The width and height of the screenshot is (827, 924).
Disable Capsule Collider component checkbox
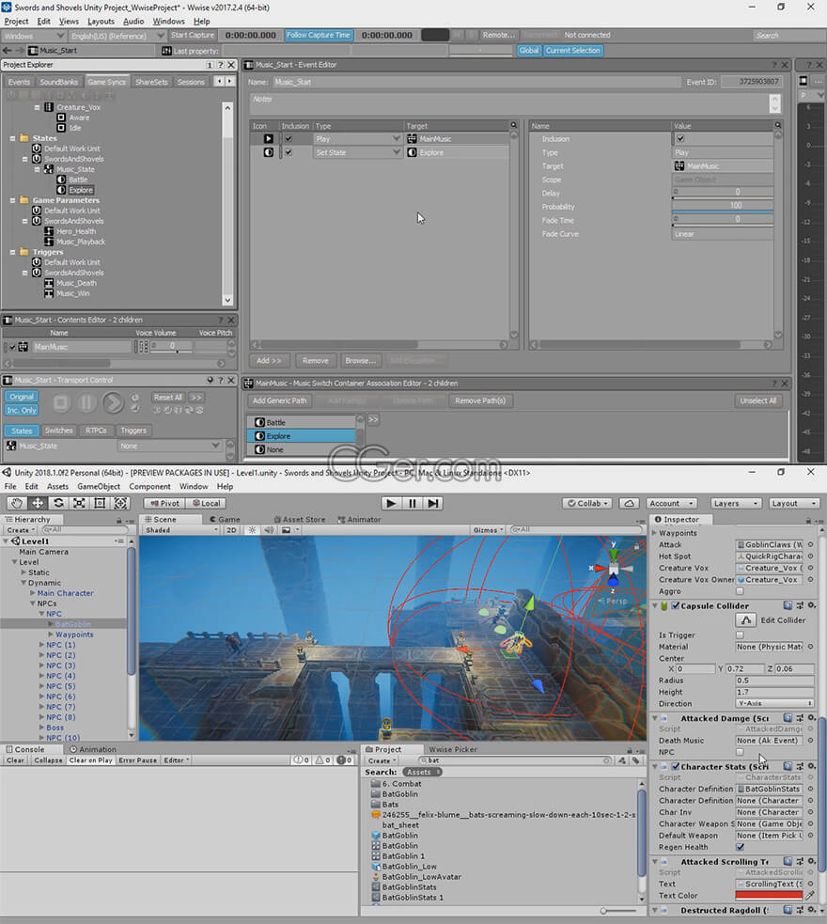pyautogui.click(x=676, y=605)
